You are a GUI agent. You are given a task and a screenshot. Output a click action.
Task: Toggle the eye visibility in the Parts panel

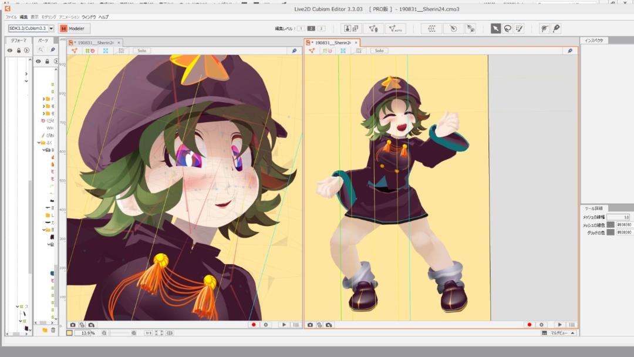(x=38, y=62)
